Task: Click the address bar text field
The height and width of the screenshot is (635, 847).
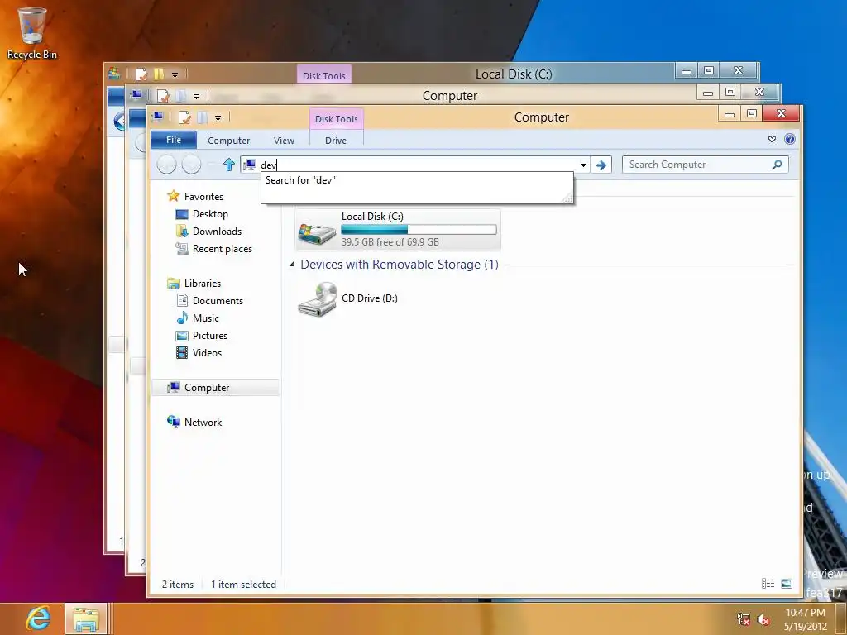Action: click(416, 165)
